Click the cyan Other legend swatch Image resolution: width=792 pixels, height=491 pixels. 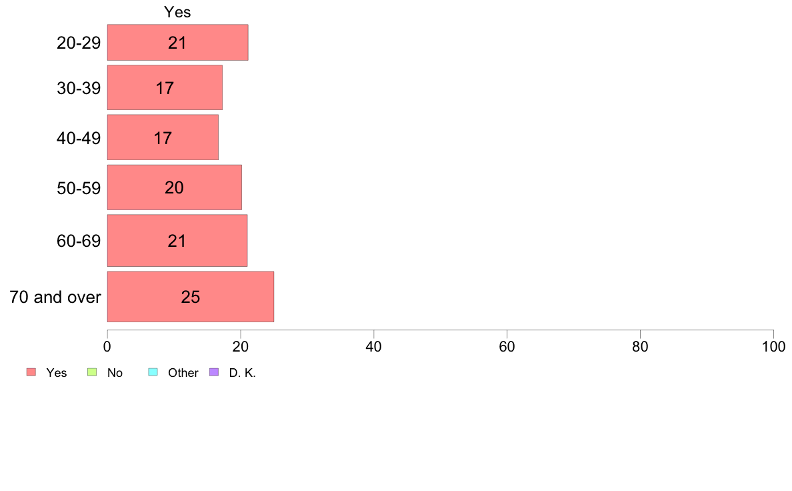(153, 372)
